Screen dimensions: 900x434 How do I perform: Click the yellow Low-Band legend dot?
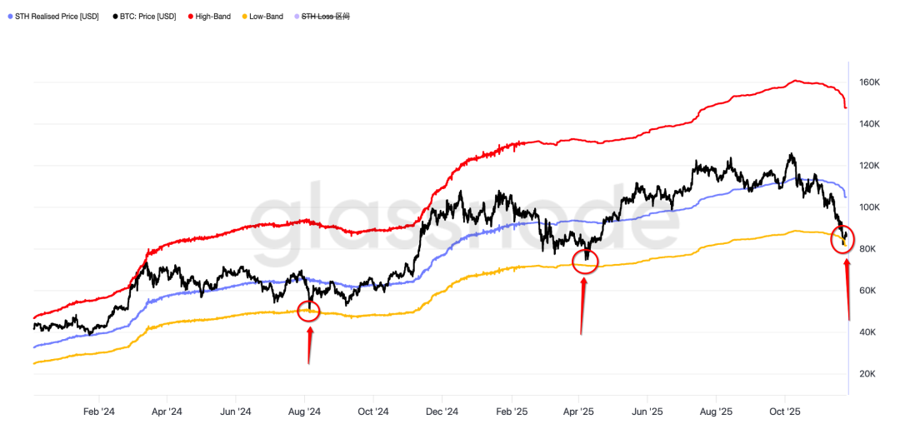242,16
